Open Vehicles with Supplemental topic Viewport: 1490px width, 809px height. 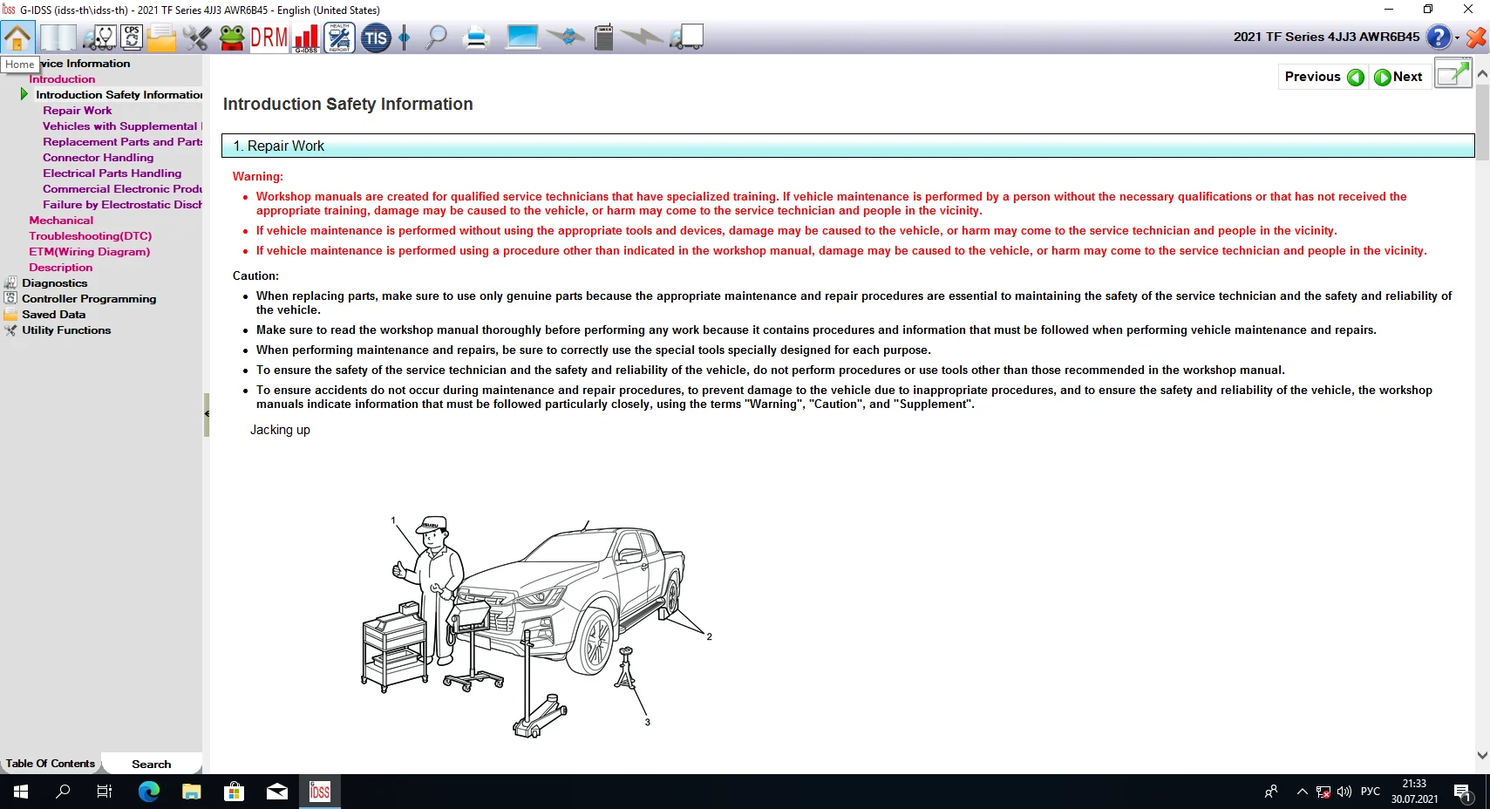[x=122, y=126]
